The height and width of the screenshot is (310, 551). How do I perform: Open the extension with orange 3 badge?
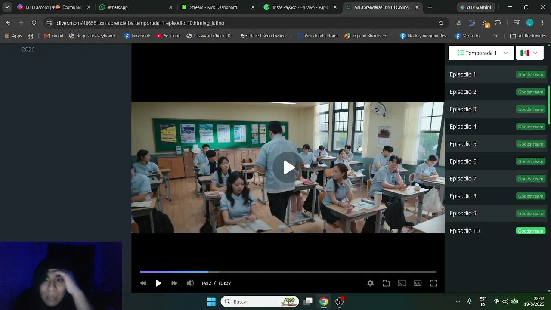pos(486,23)
